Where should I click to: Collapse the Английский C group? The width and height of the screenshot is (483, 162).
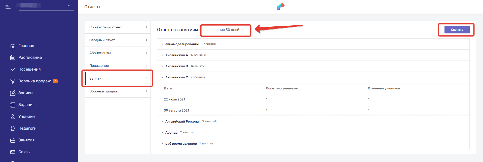162,77
